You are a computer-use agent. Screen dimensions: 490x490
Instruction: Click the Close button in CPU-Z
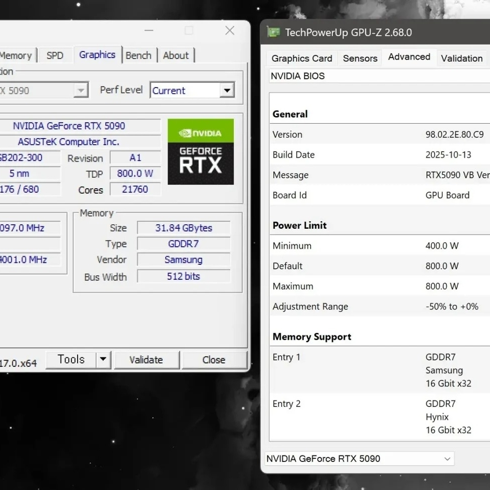click(x=214, y=360)
